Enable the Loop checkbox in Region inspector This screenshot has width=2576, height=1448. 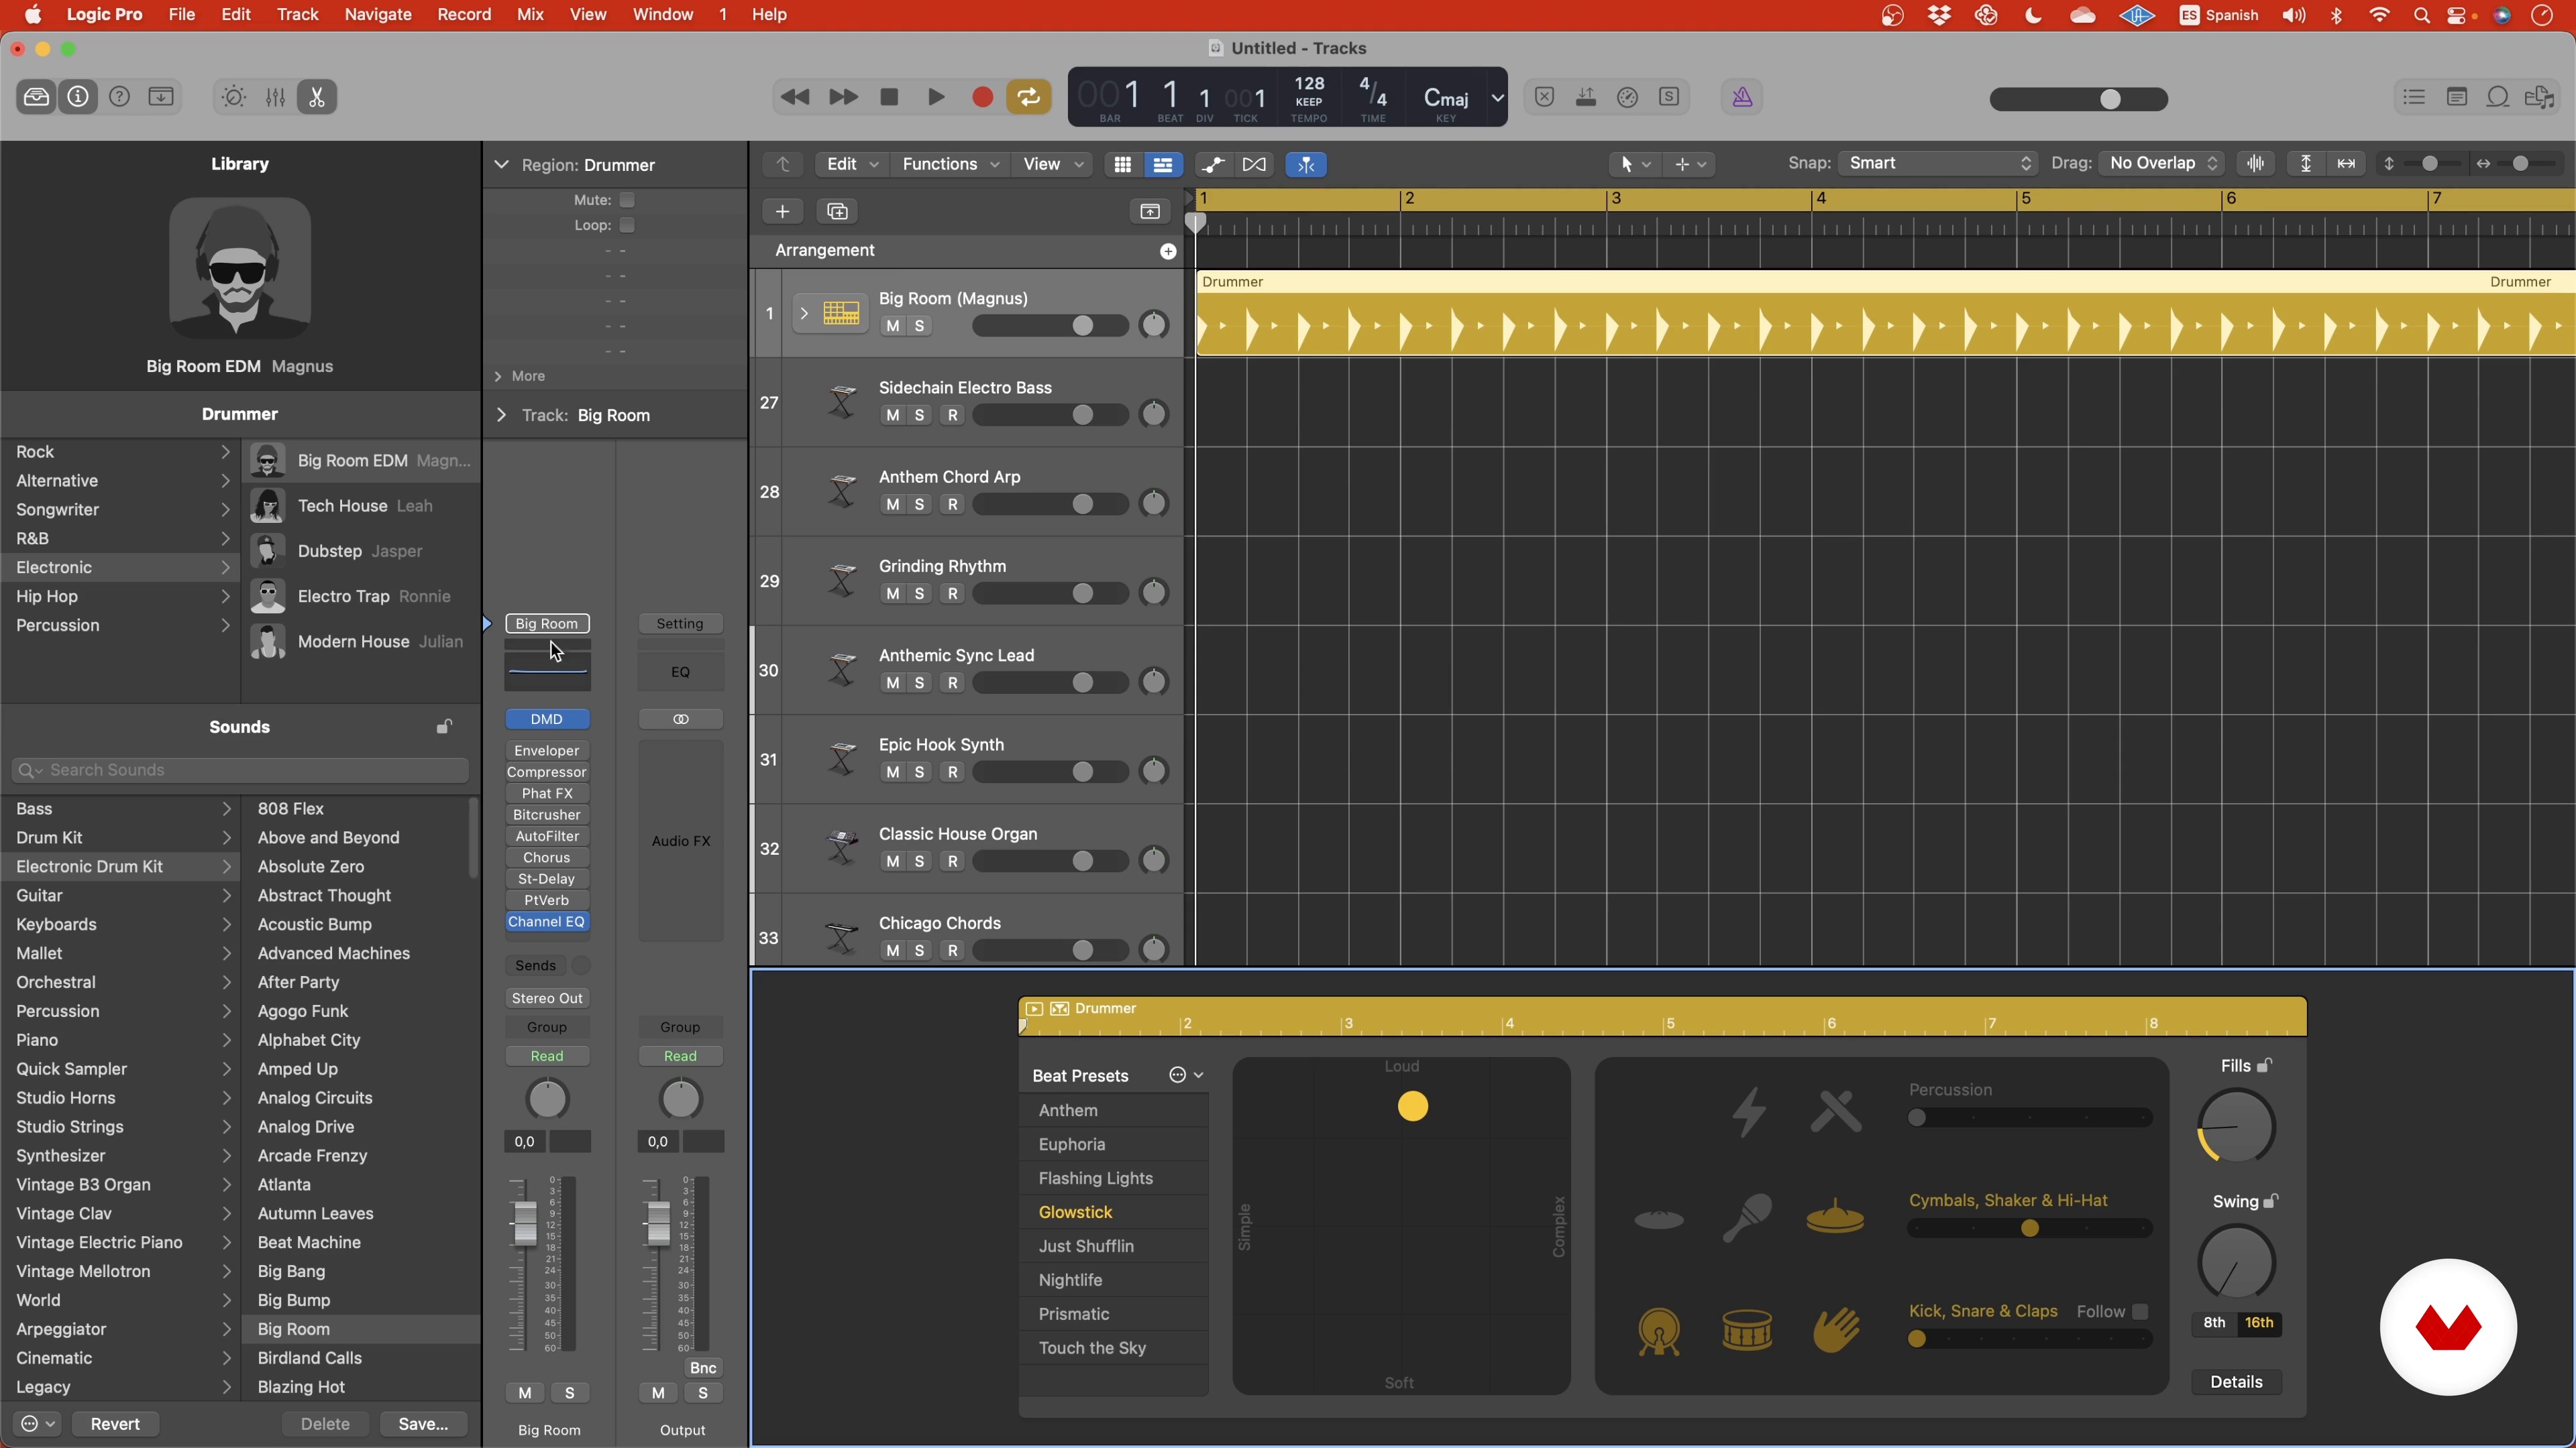(x=627, y=225)
